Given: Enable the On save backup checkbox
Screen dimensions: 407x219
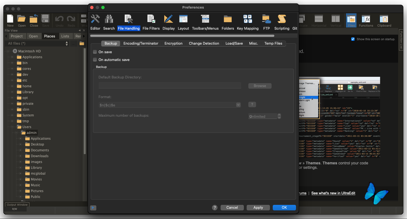Looking at the screenshot, I should pos(95,52).
